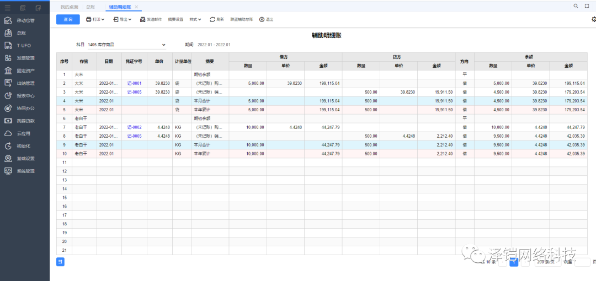This screenshot has height=281, width=596.
Task: Click the 固定资产 sidebar icon
Action: pyautogui.click(x=8, y=71)
